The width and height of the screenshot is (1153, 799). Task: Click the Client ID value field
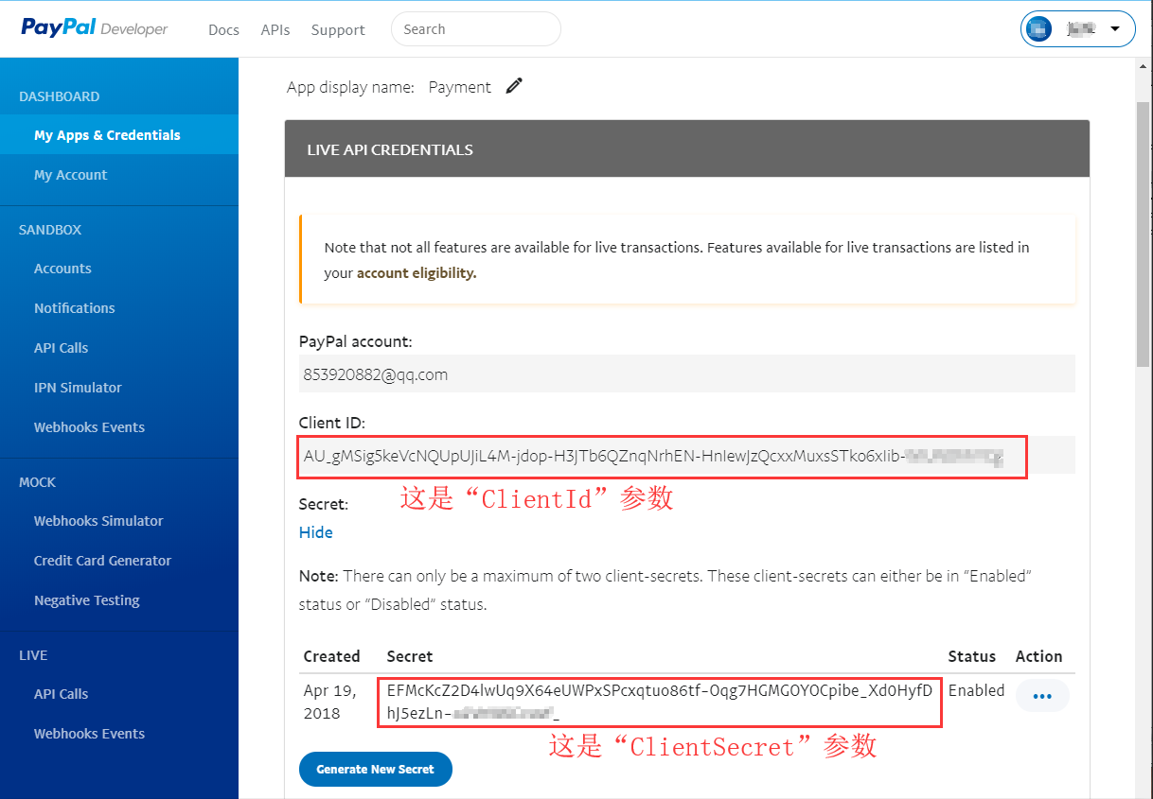(687, 457)
